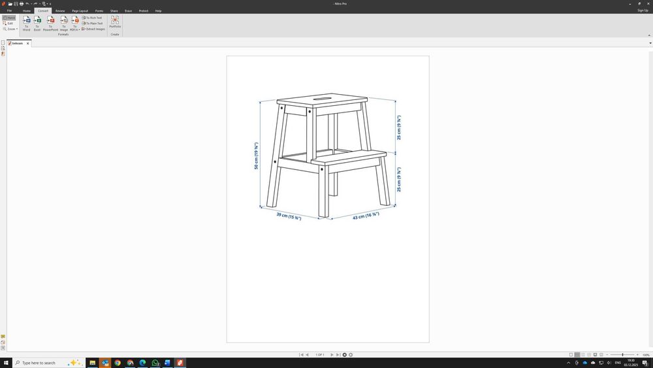Switch to continuous page view
This screenshot has width=653, height=368.
[577, 355]
